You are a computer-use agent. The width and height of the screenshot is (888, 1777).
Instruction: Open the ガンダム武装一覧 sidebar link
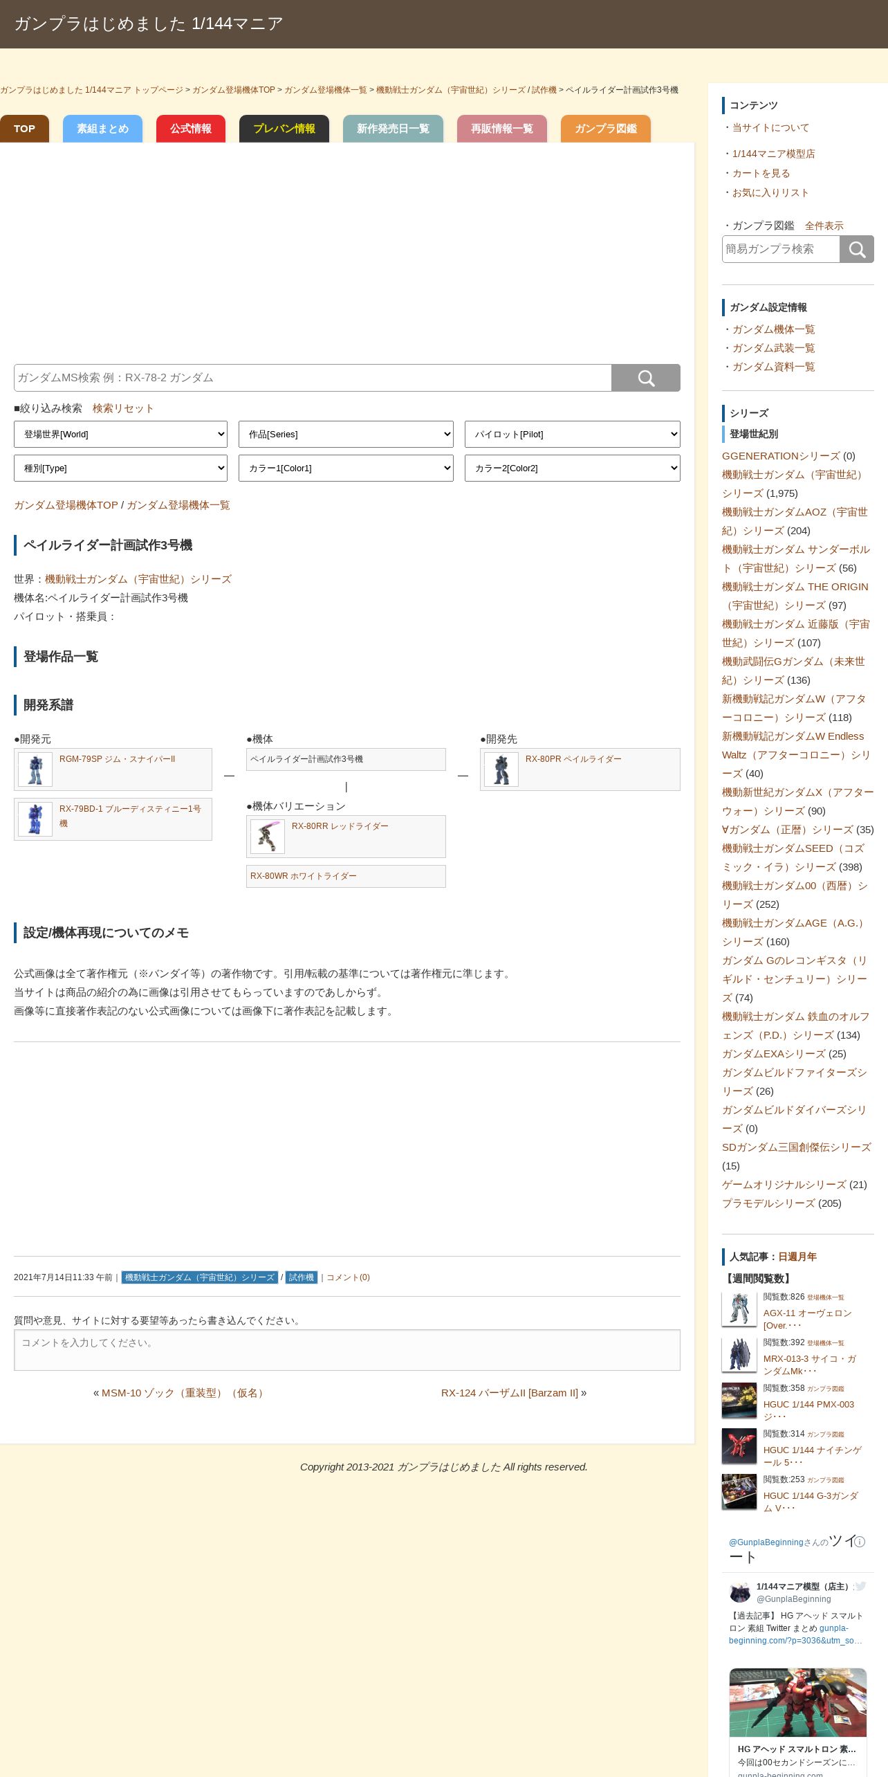pyautogui.click(x=773, y=348)
